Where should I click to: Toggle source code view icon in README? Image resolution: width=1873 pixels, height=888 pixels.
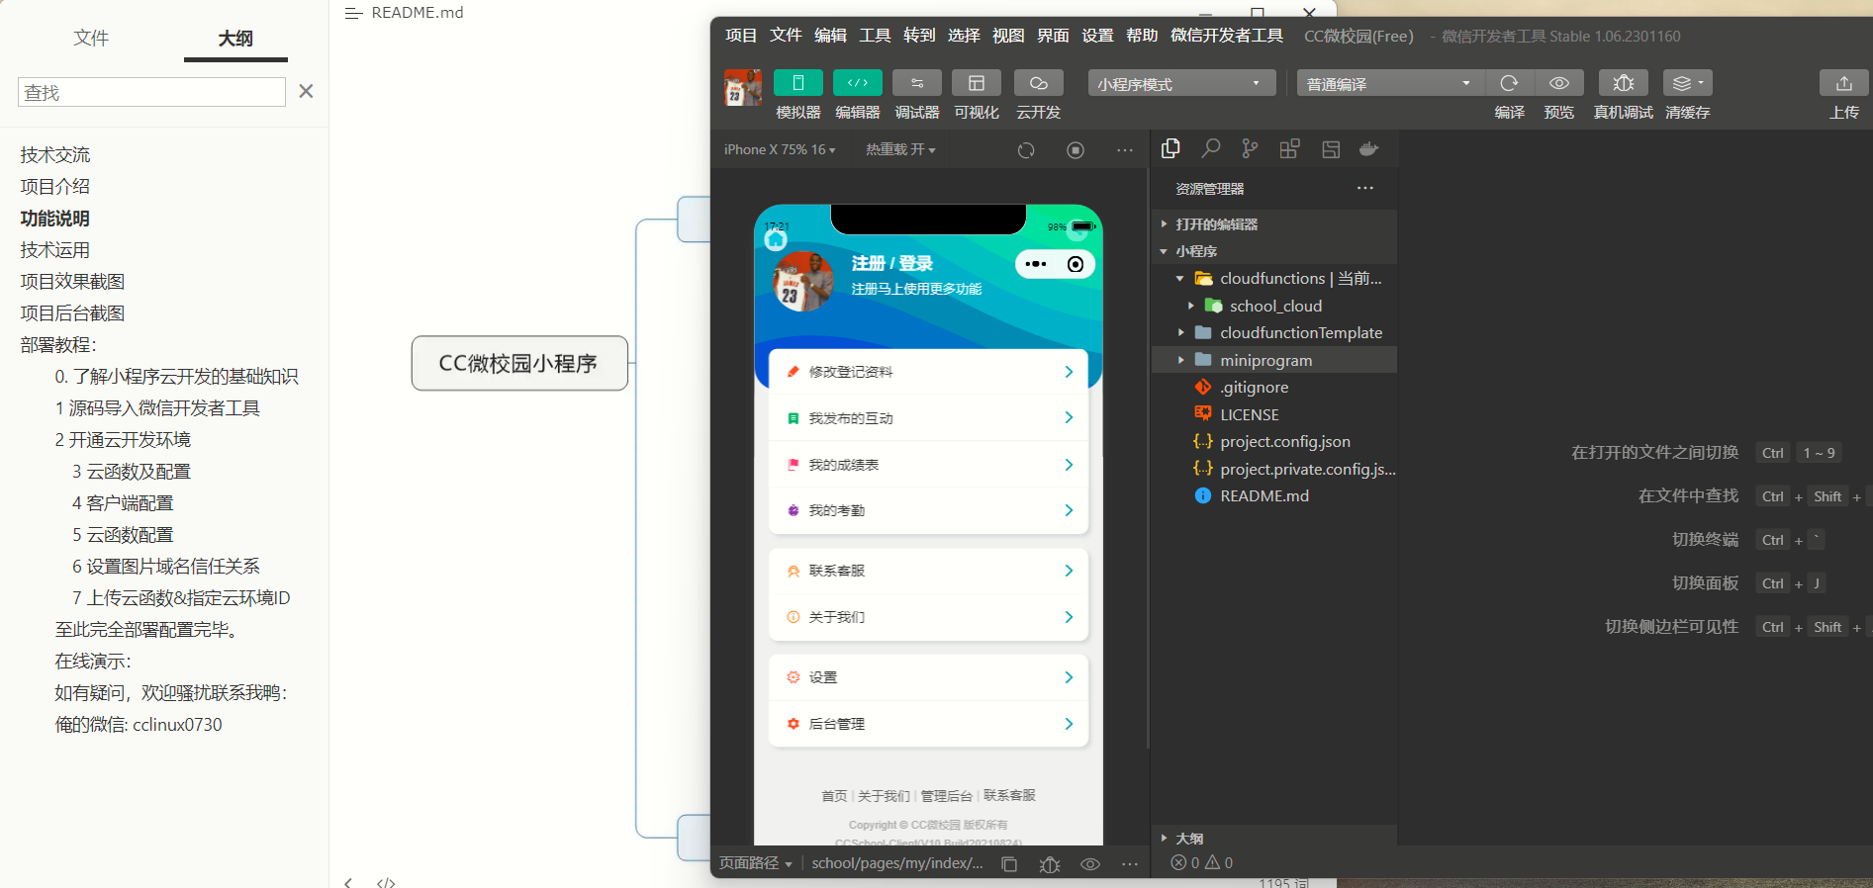click(x=386, y=882)
